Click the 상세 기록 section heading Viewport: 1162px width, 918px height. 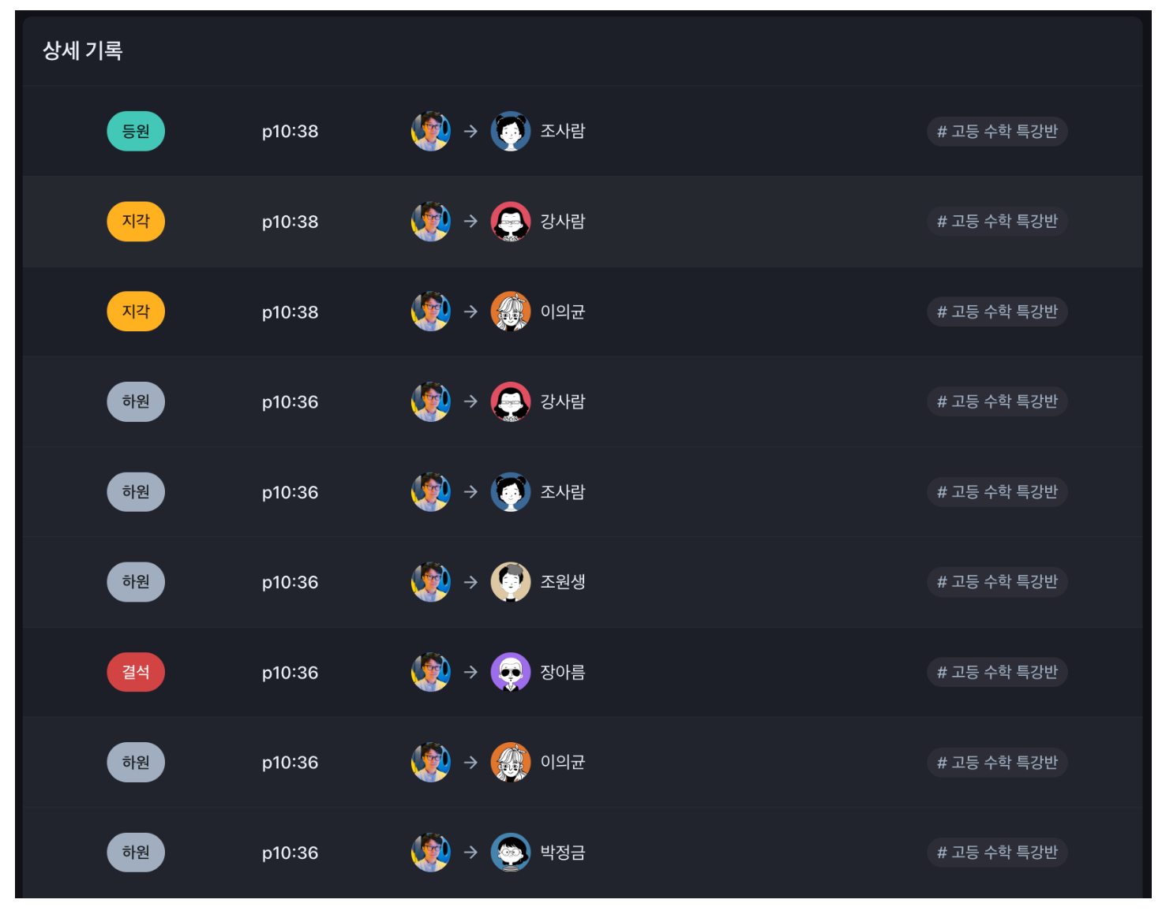point(83,50)
